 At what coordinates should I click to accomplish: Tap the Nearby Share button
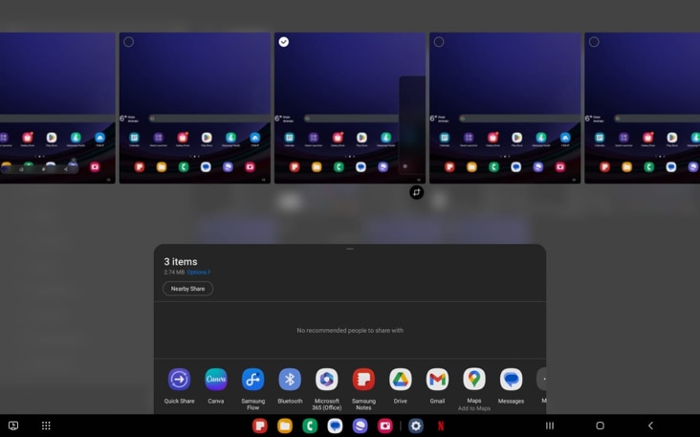(187, 289)
